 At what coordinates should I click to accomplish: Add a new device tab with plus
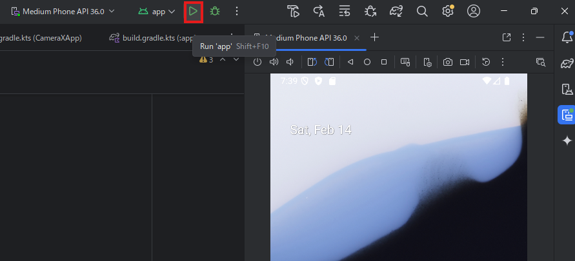click(x=374, y=37)
